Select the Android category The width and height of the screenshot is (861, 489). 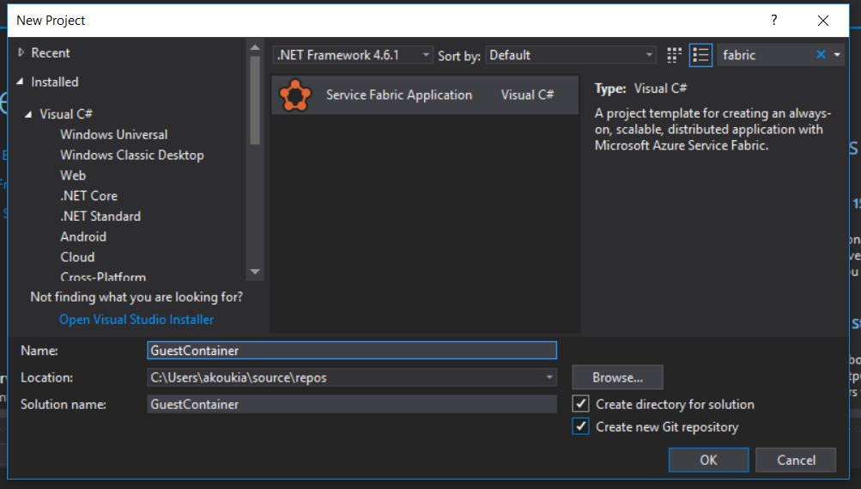(x=83, y=236)
